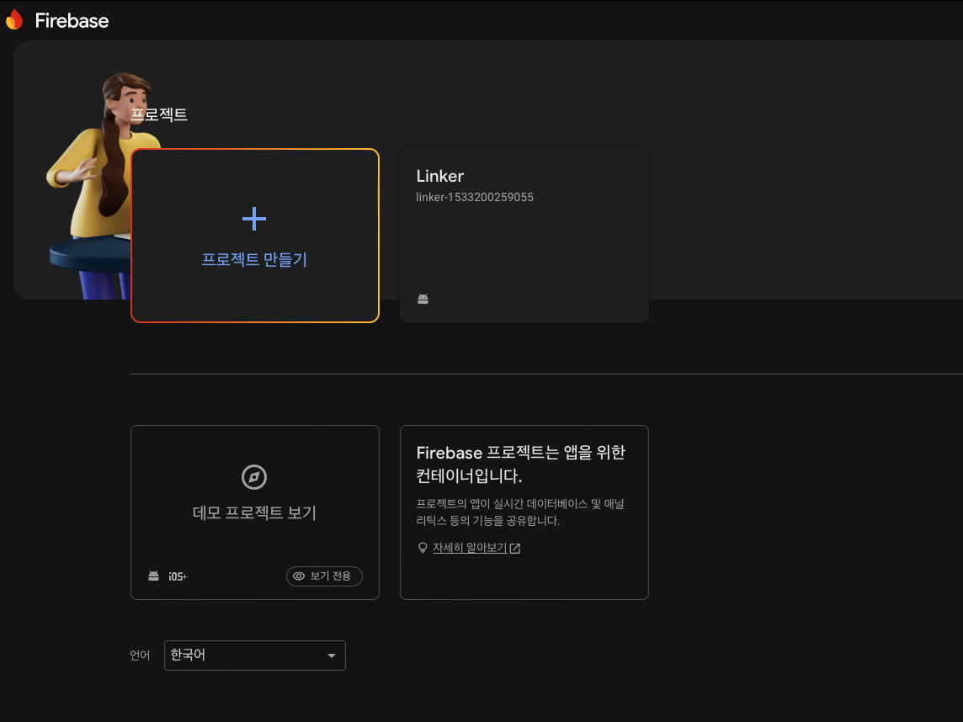Image resolution: width=963 pixels, height=722 pixels.
Task: Click the 보기 전용 chip label
Action: click(332, 576)
